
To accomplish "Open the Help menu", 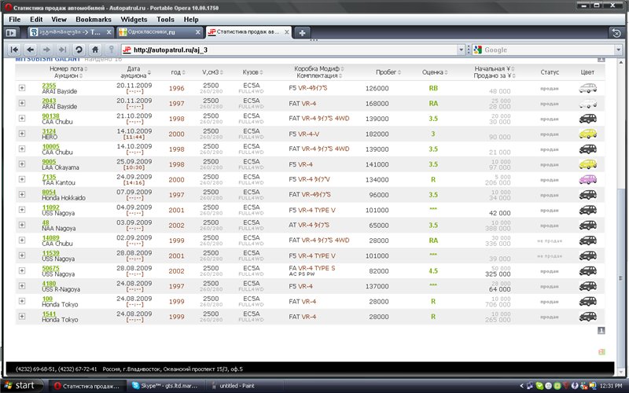I will (x=191, y=19).
